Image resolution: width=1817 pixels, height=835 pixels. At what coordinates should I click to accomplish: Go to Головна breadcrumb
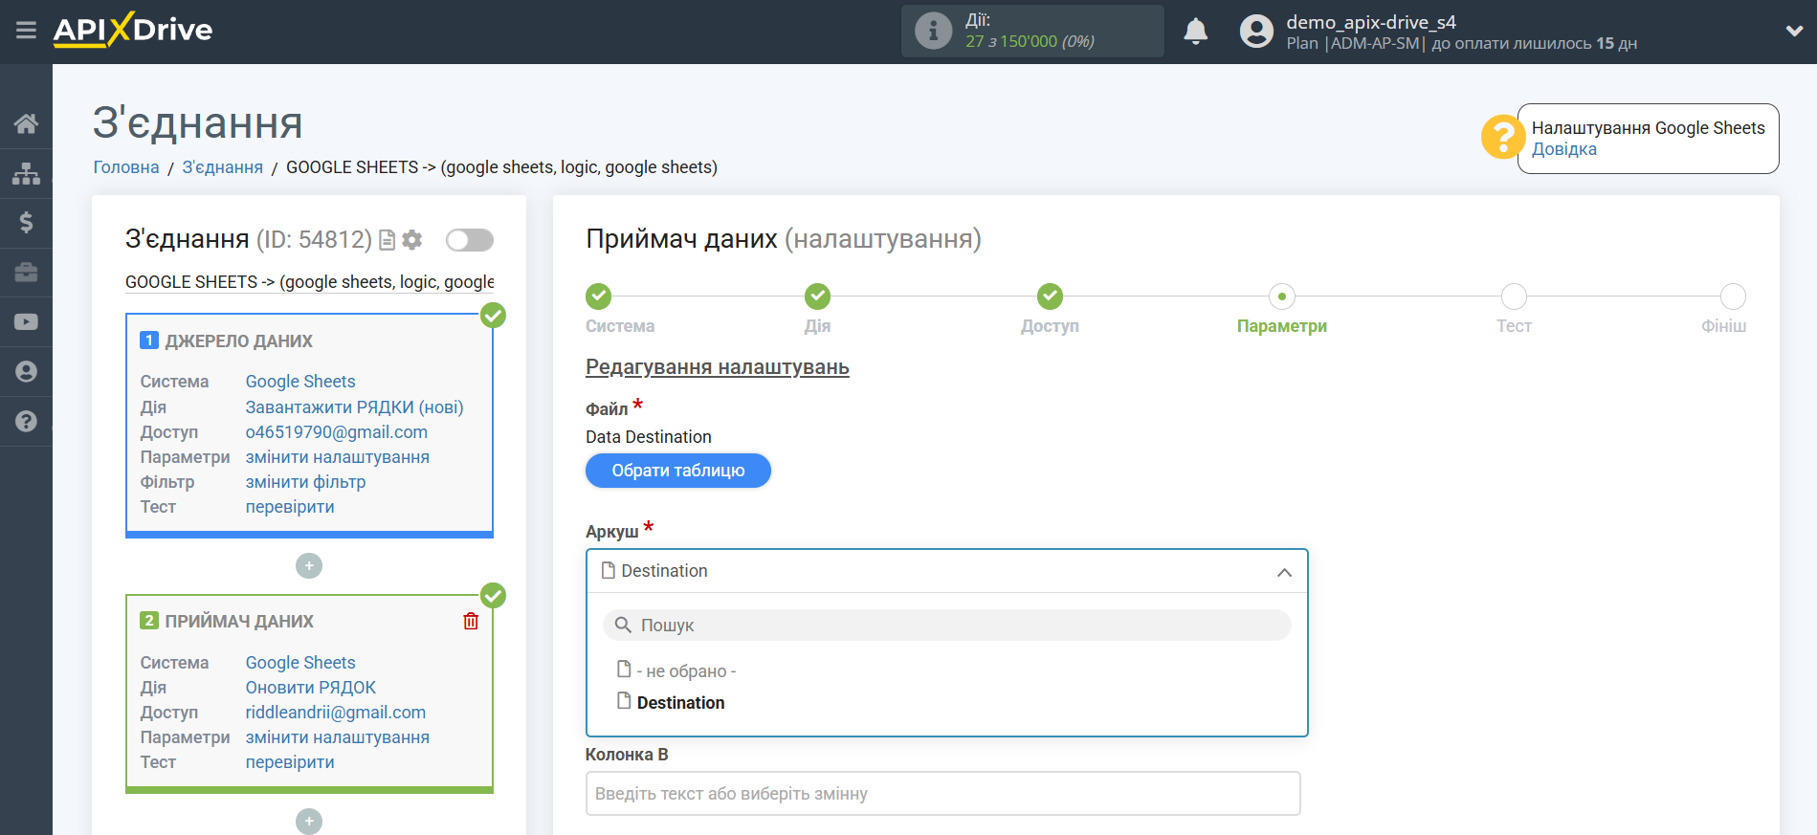tap(126, 167)
